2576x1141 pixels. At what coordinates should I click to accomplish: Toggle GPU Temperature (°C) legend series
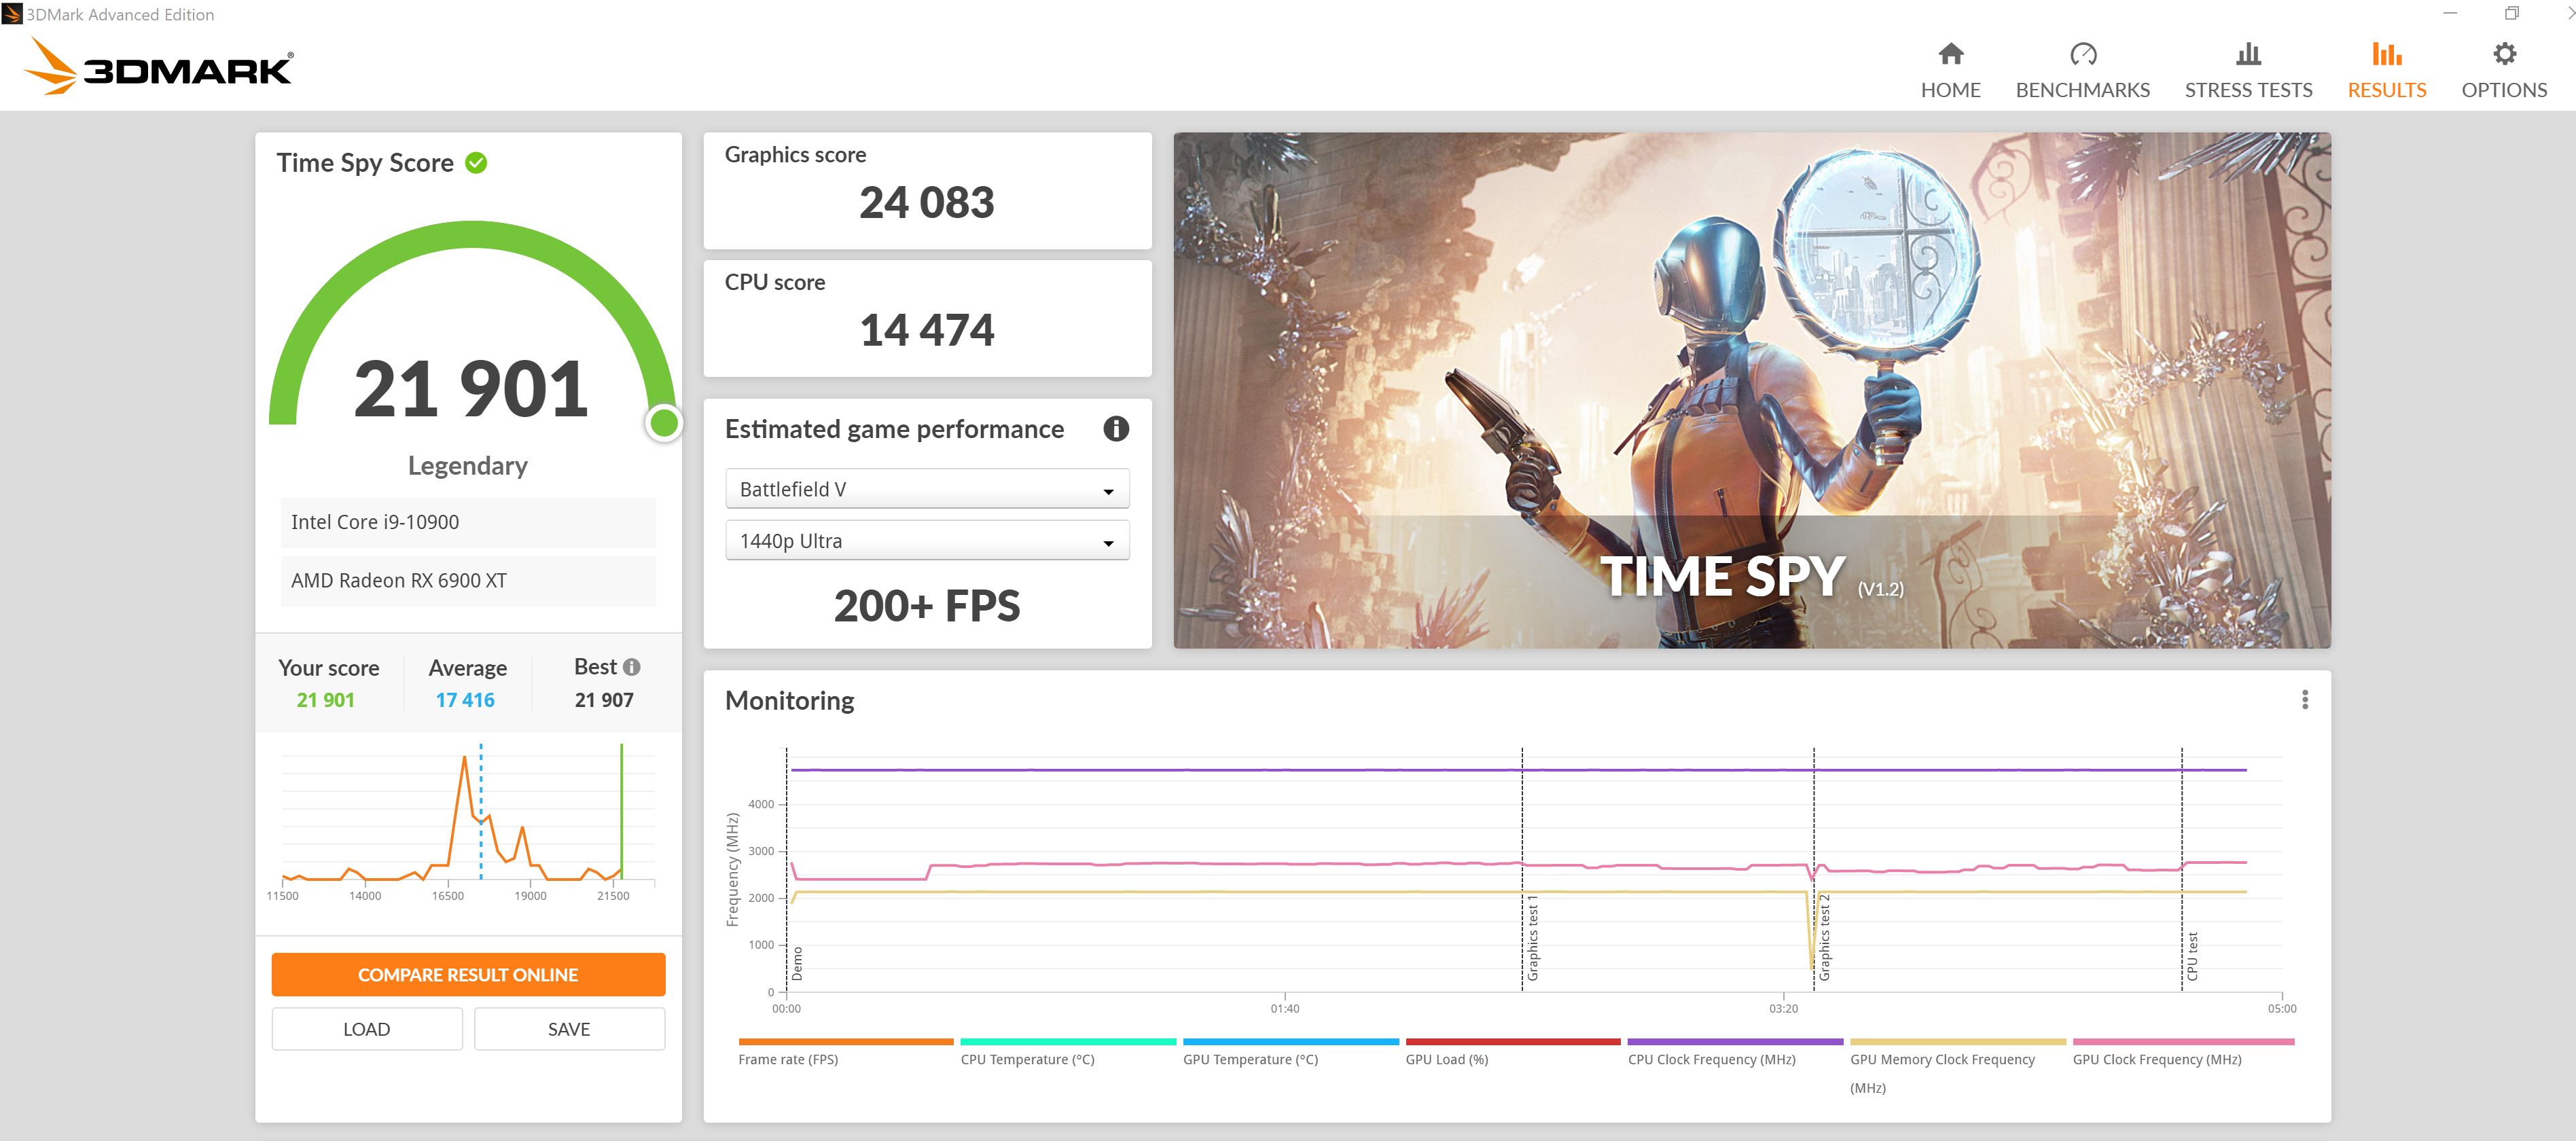point(1250,1059)
